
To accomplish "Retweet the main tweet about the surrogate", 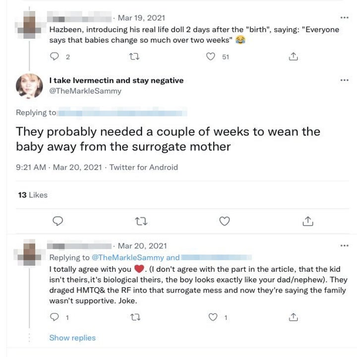I will (141, 221).
